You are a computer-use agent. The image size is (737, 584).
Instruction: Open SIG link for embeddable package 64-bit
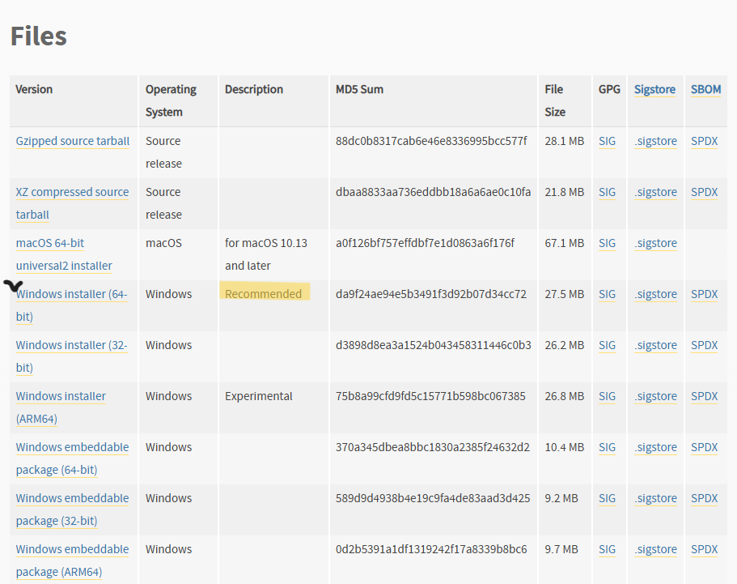click(x=607, y=447)
